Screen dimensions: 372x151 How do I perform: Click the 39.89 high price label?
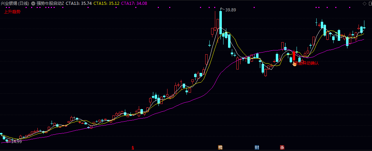(230, 10)
